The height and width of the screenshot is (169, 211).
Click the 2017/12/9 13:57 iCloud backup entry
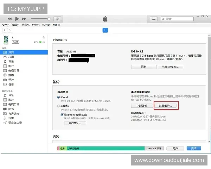click(148, 117)
